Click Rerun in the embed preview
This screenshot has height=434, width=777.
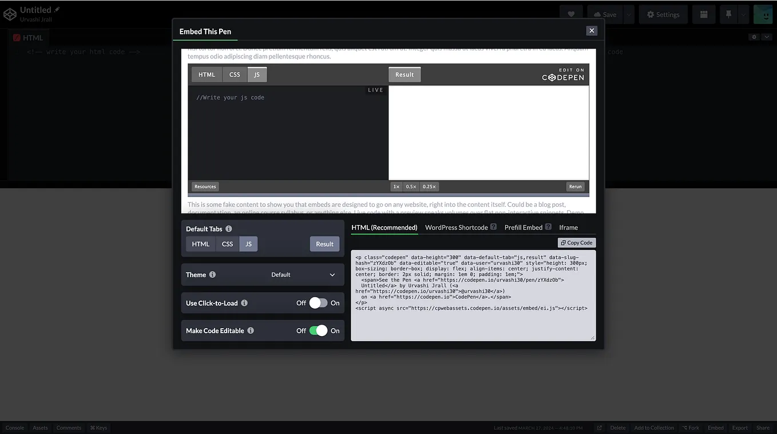point(575,186)
